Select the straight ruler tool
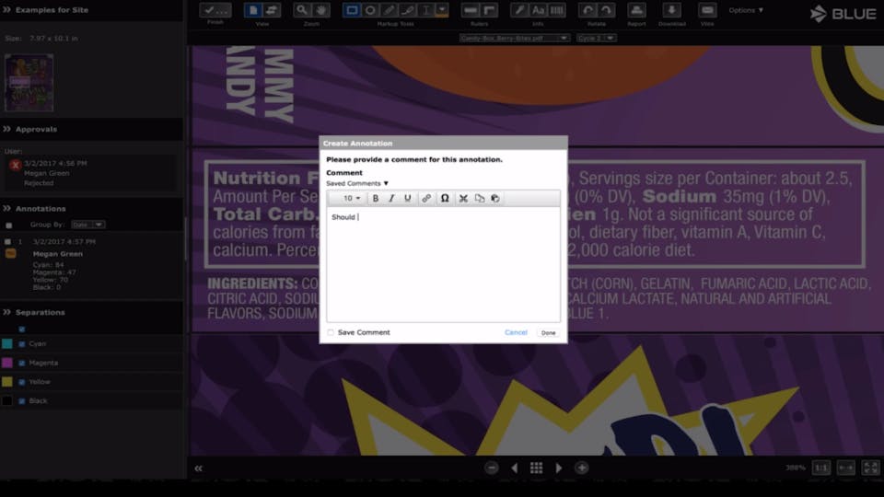Screen dimensions: 884x497 (471, 10)
